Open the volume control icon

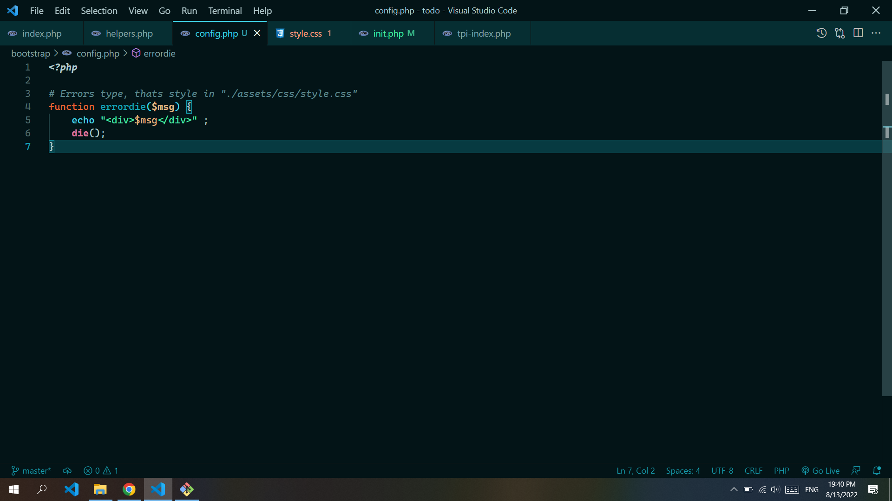774,489
